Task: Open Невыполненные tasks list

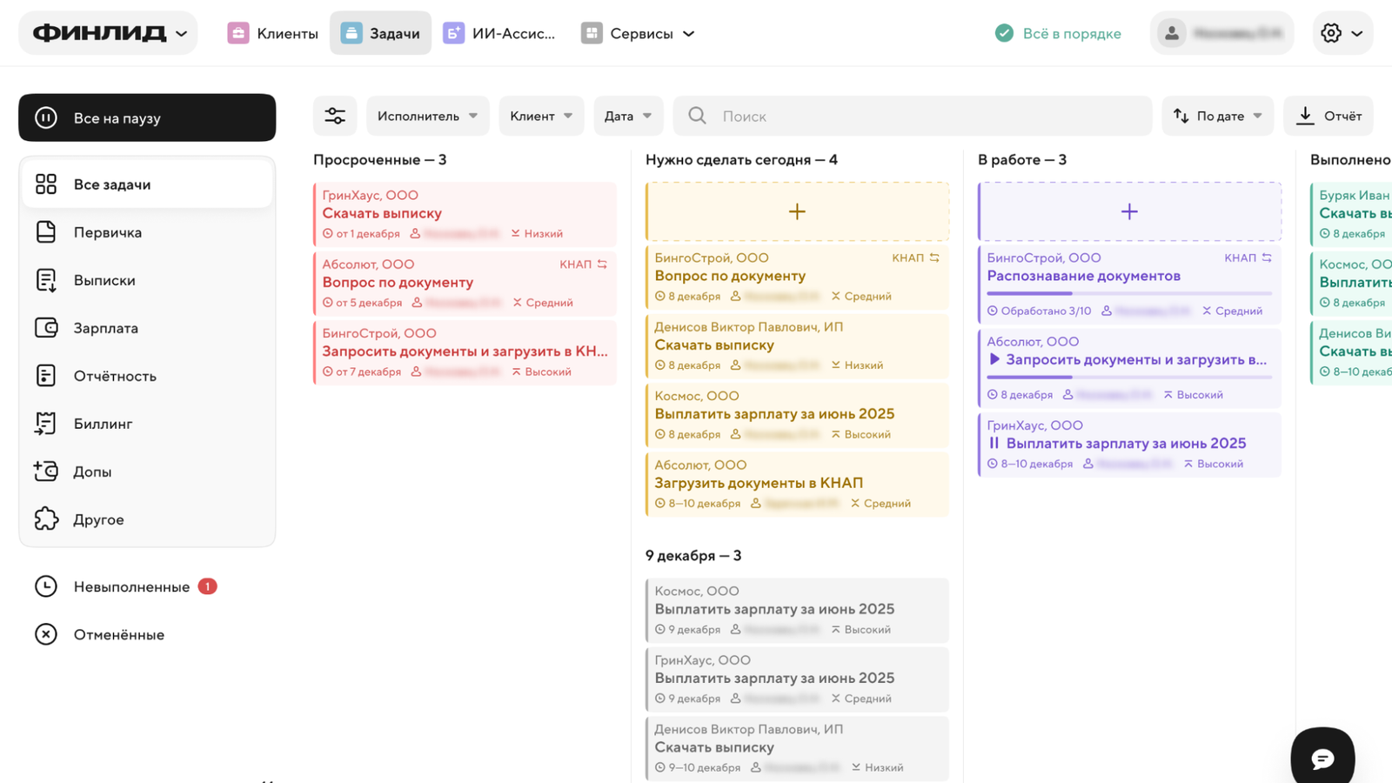Action: [x=131, y=586]
